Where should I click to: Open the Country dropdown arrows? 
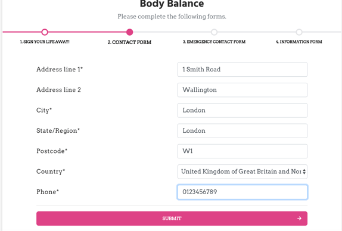304,171
